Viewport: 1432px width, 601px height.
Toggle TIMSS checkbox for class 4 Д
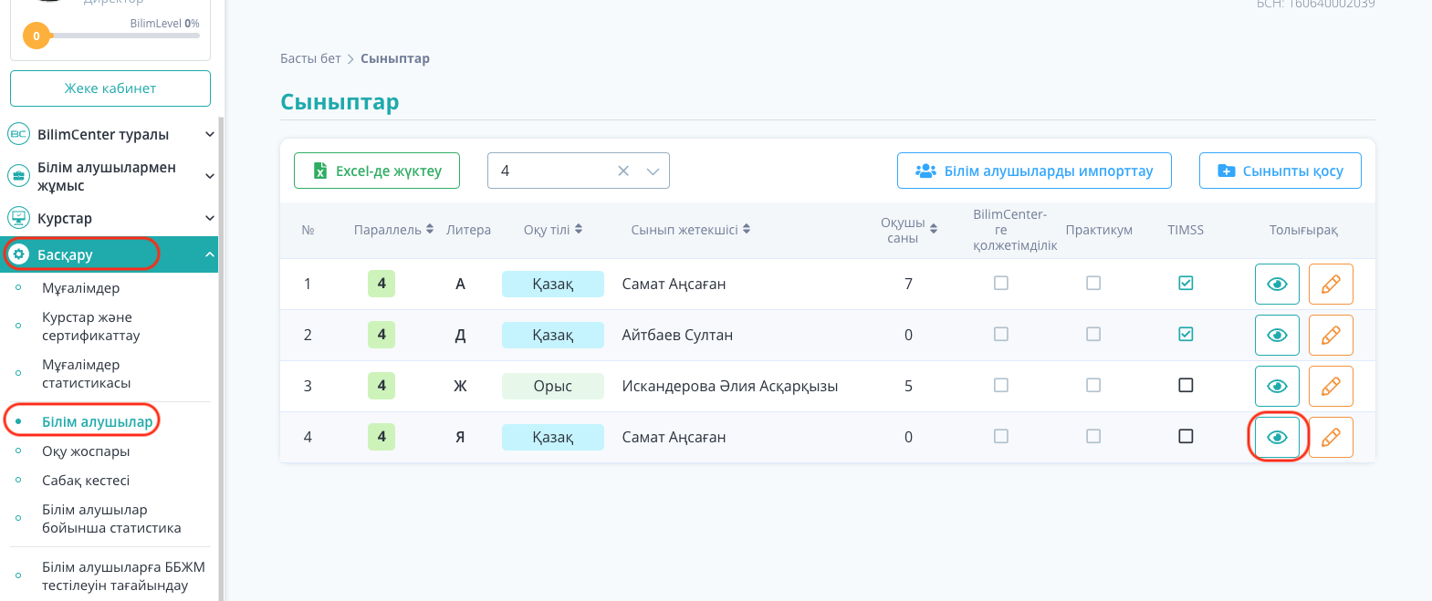click(x=1186, y=334)
